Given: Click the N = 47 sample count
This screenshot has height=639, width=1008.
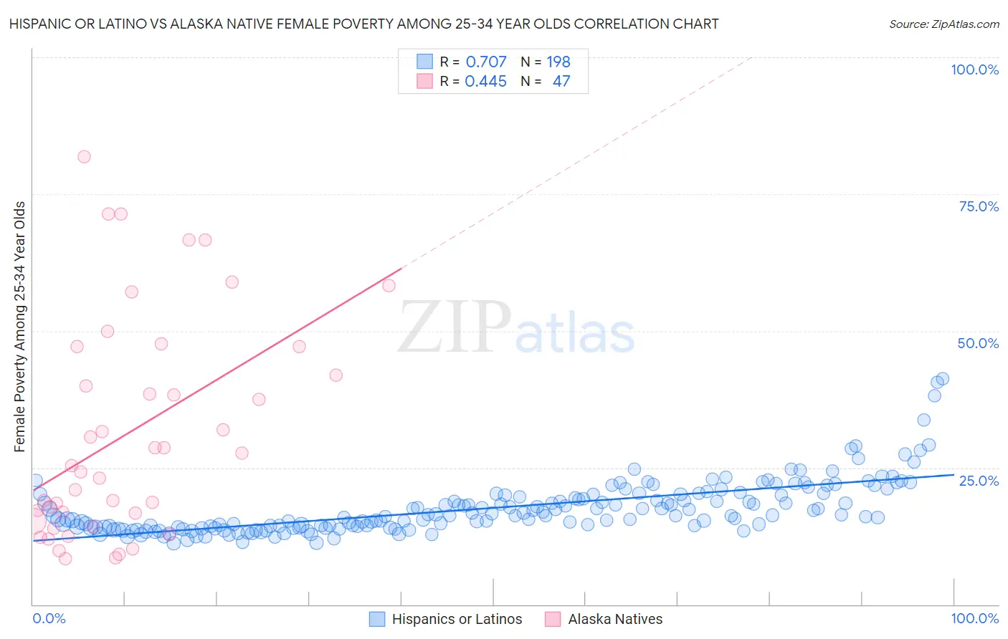Looking at the screenshot, I should pos(546,81).
